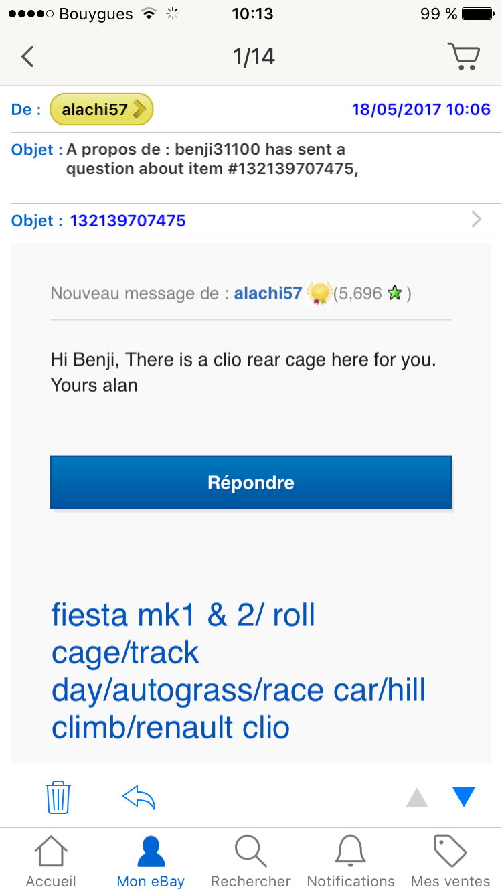Switch to the Accueil tab

click(x=50, y=860)
